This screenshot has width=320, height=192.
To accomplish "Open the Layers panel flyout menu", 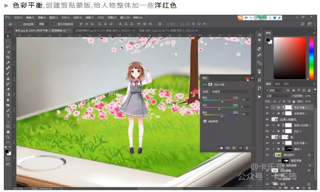I will point(314,84).
